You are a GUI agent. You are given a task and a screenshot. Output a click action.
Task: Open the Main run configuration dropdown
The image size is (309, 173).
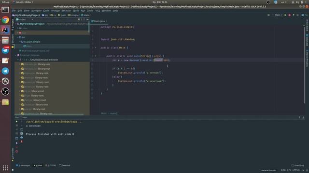click(x=278, y=15)
